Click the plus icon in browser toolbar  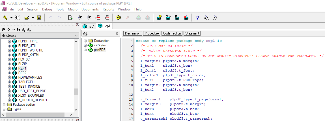coord(8,30)
